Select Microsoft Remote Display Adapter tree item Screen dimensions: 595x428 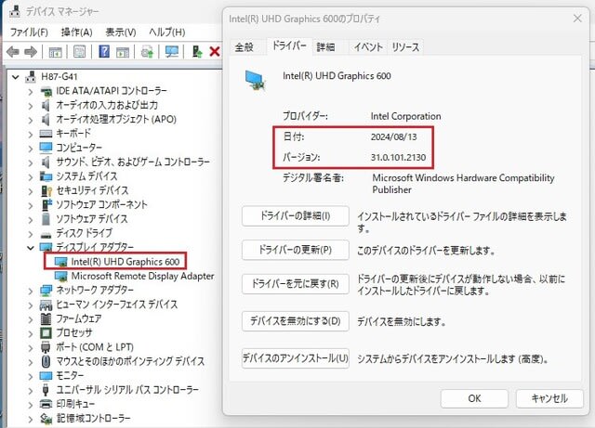coord(142,276)
